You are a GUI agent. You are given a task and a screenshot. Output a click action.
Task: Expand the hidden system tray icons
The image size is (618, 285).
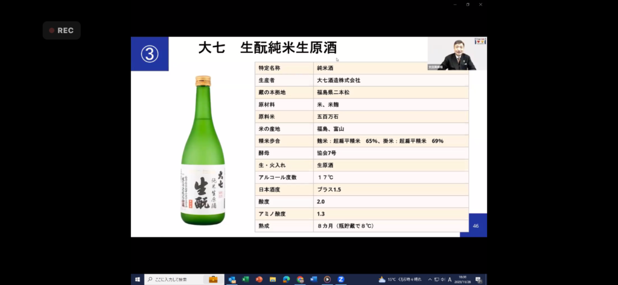click(x=430, y=280)
